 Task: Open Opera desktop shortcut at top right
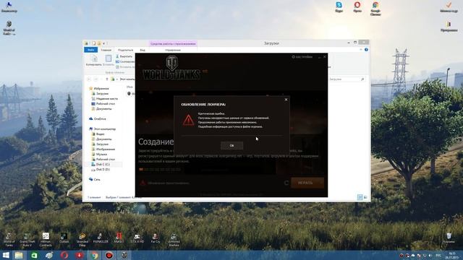pos(357,7)
